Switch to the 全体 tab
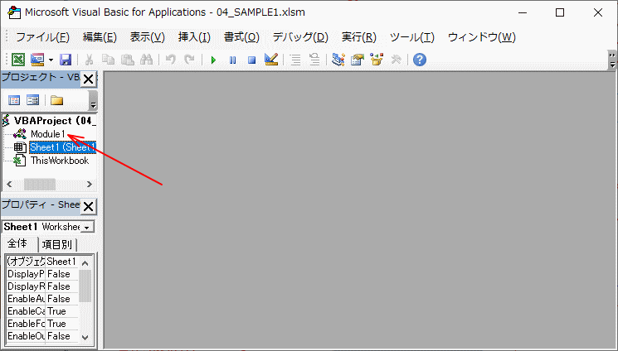The height and width of the screenshot is (351, 618). point(17,244)
